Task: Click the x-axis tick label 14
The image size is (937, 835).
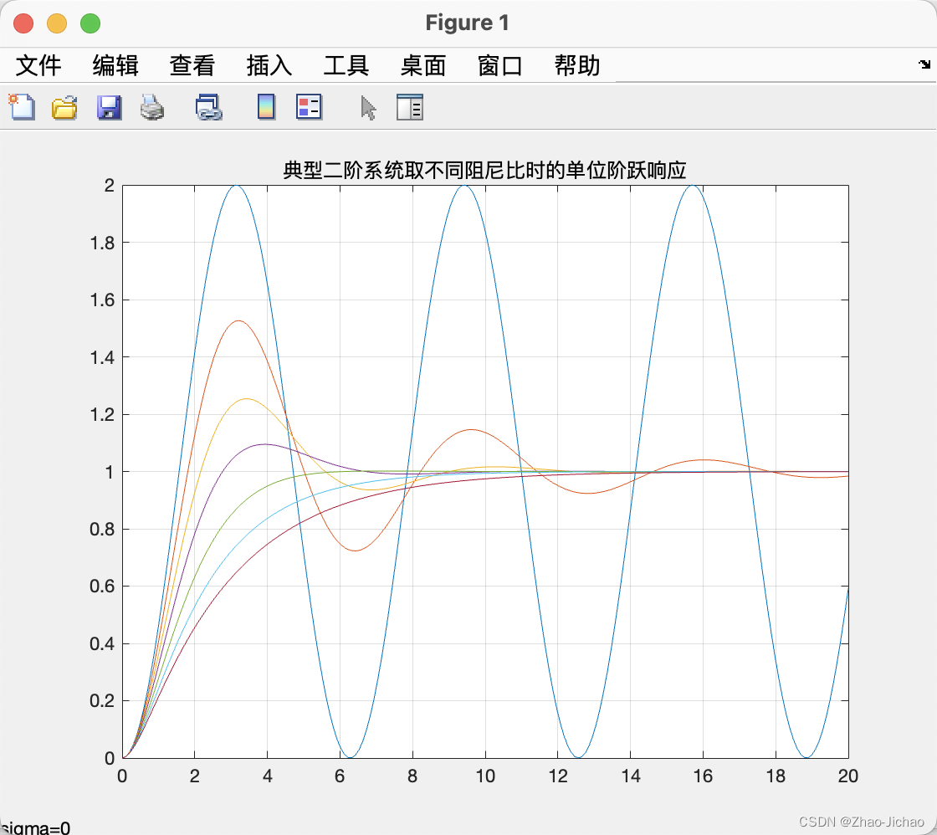Action: tap(631, 776)
